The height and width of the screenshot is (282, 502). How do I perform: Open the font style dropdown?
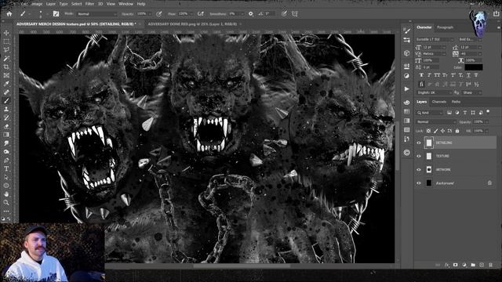pos(471,39)
